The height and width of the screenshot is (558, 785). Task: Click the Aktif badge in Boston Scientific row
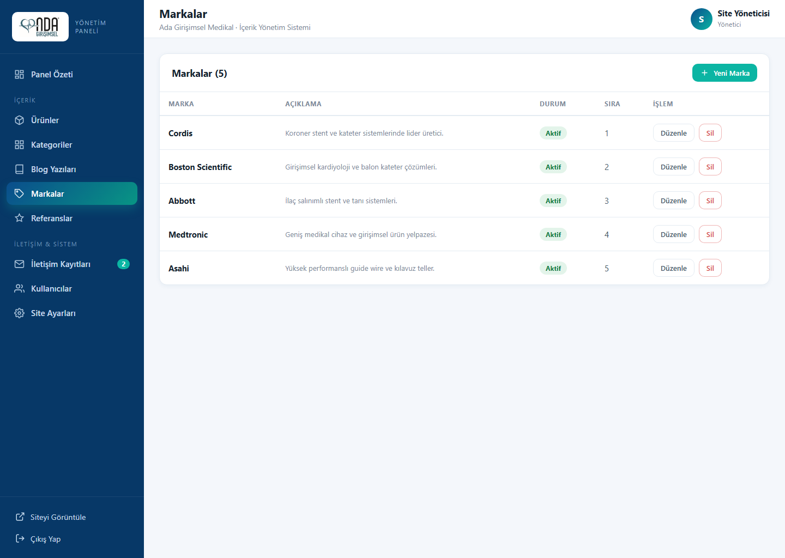click(x=553, y=167)
